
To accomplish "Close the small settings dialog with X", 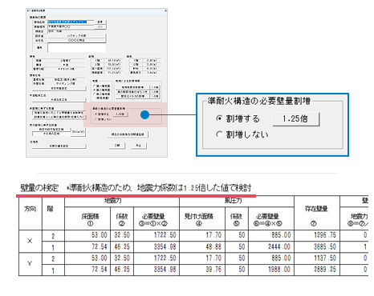I will [x=165, y=10].
